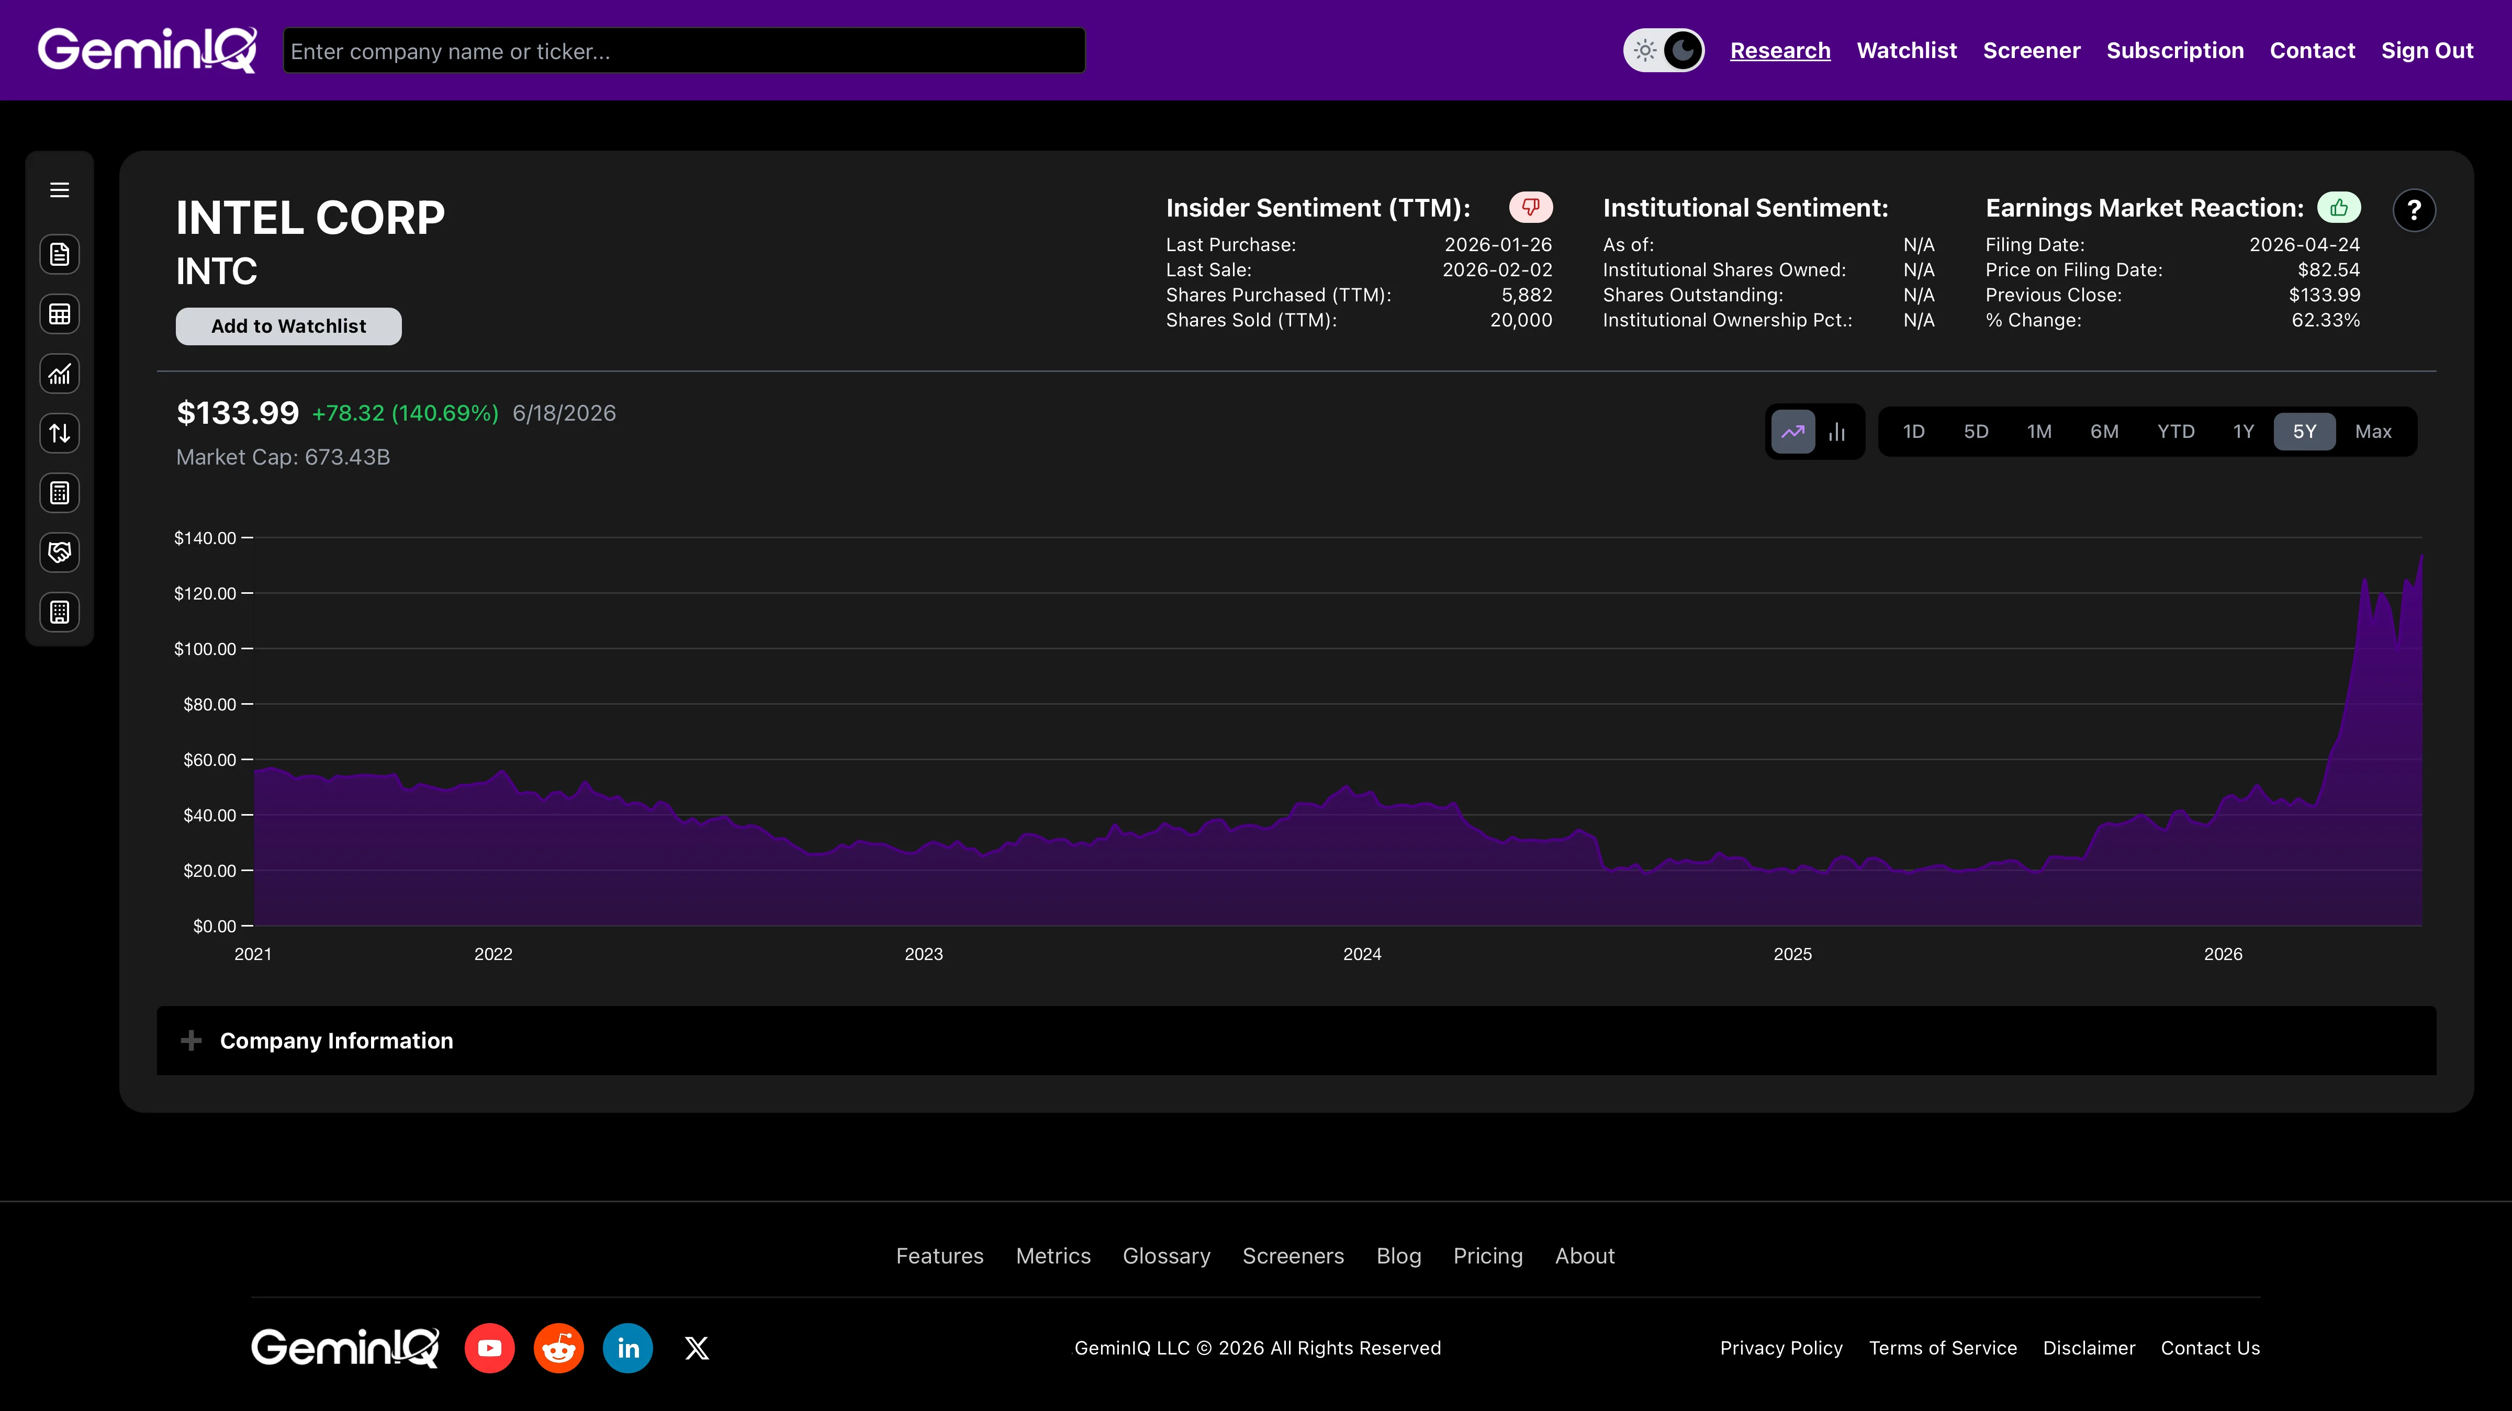Click the GeminIQ header logo
Screen dimensions: 2512x1411
(147, 50)
